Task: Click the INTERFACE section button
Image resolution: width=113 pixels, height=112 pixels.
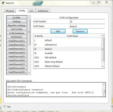Action: click(17, 37)
